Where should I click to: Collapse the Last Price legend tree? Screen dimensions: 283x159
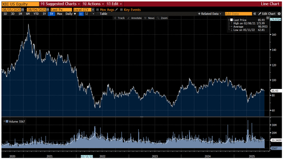[x=229, y=20]
